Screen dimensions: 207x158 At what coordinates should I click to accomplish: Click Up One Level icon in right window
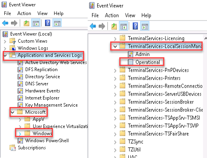click(x=114, y=26)
